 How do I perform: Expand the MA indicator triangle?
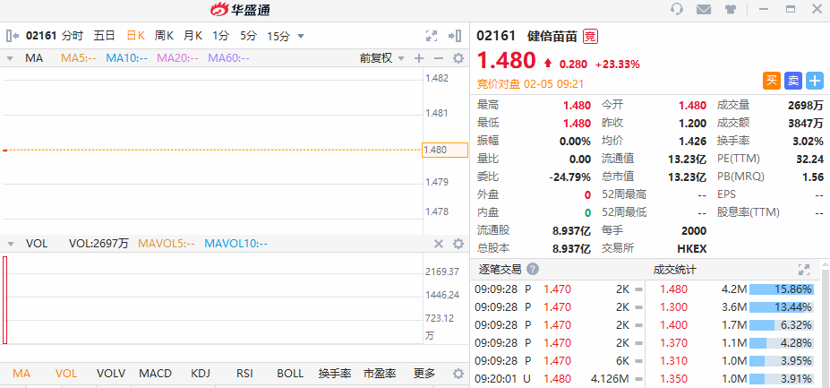tap(10, 59)
